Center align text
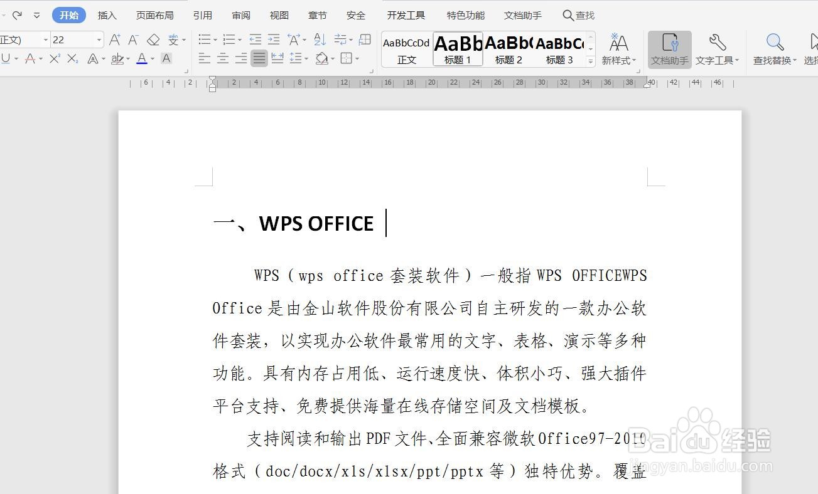818x494 pixels. (223, 59)
